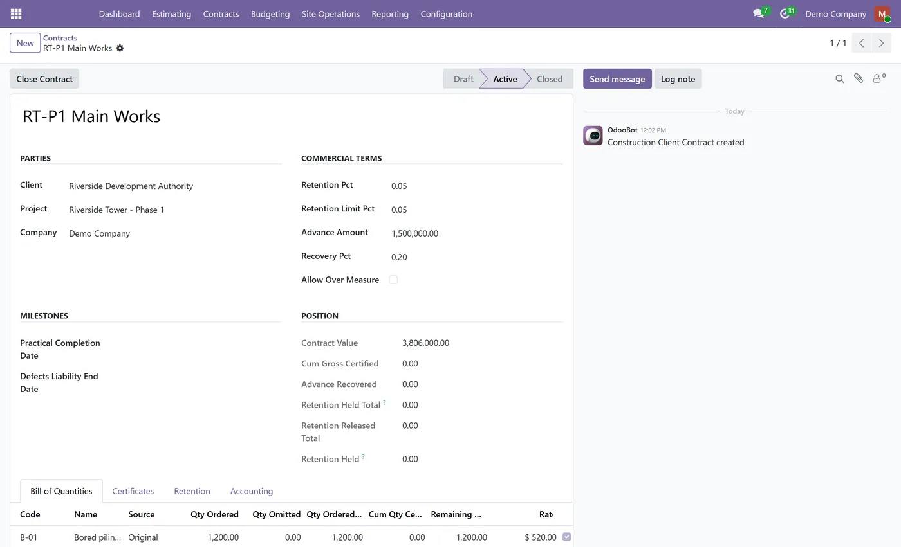901x547 pixels.
Task: Click the New button
Action: (25, 43)
